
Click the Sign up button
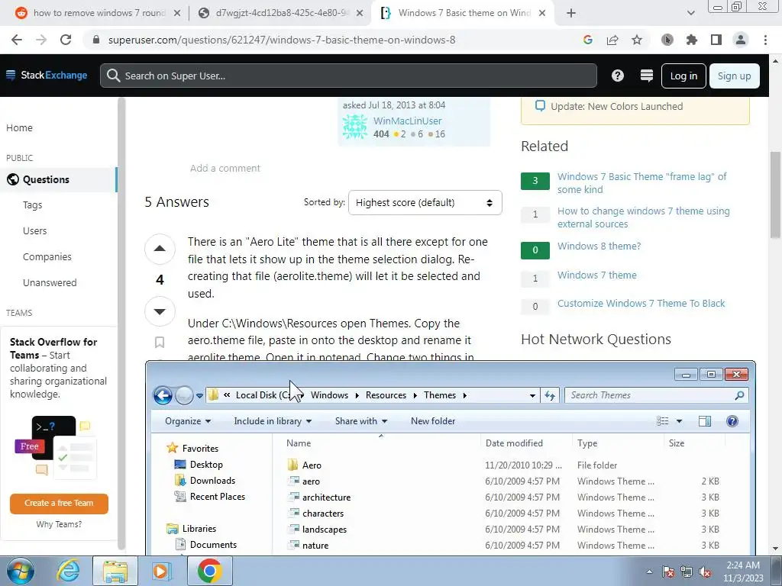click(x=734, y=76)
